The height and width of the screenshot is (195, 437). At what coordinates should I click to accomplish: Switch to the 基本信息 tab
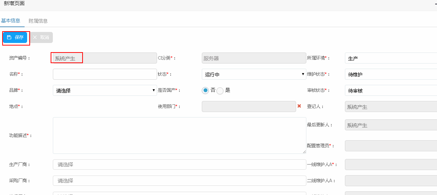(11, 21)
